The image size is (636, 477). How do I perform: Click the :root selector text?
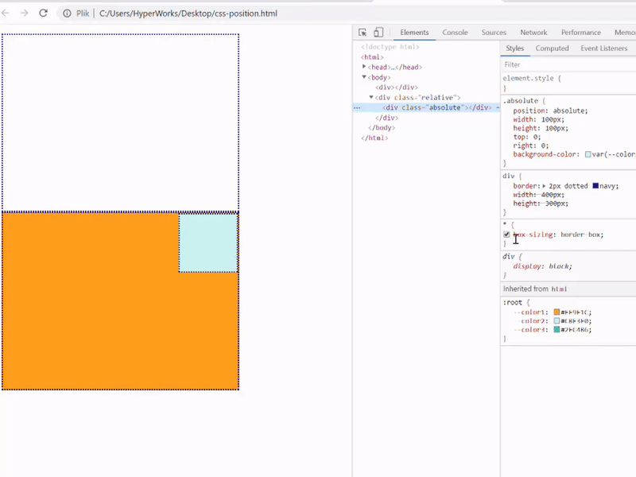tap(512, 302)
